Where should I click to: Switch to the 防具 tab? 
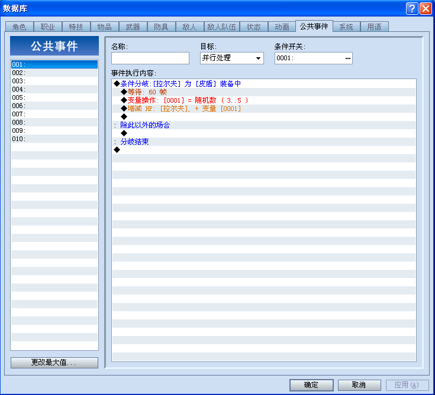tap(162, 27)
